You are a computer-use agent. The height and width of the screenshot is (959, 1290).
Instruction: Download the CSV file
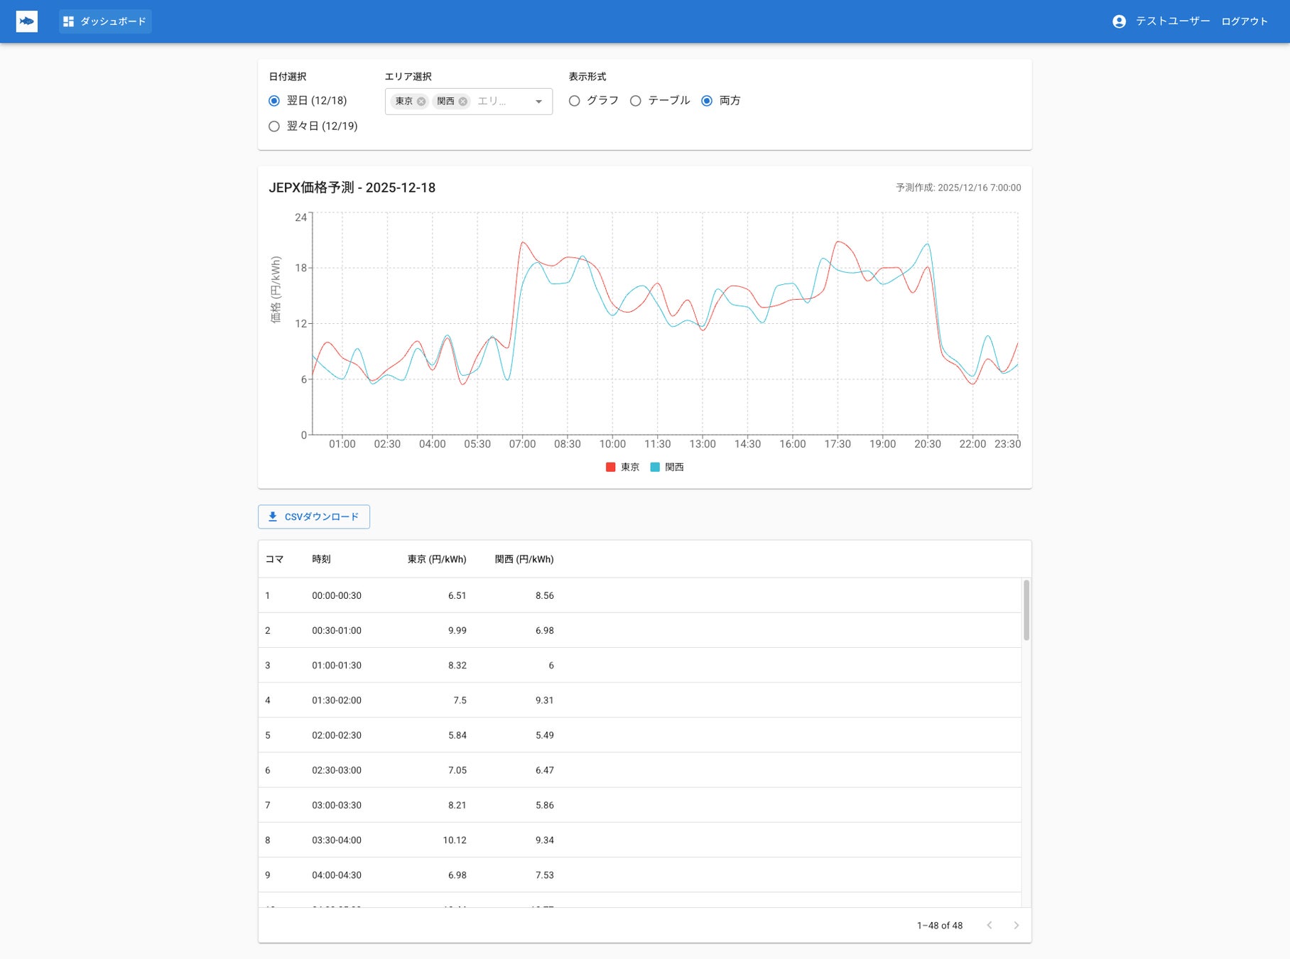314,516
